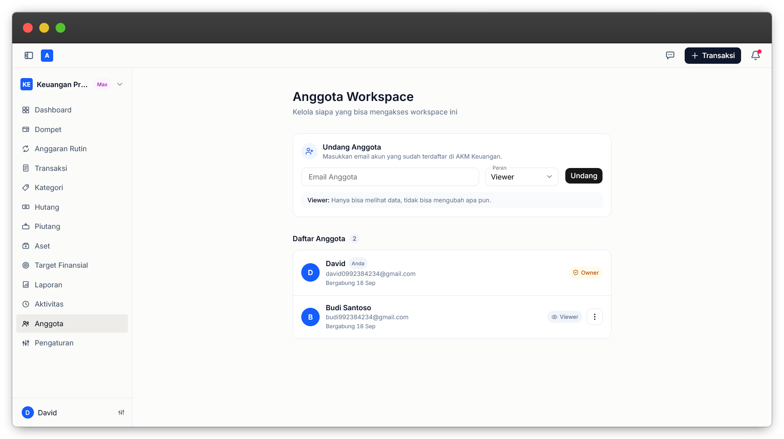Click the add-user icon in Undang Anggota
Screen dimensions: 784x439
point(309,151)
